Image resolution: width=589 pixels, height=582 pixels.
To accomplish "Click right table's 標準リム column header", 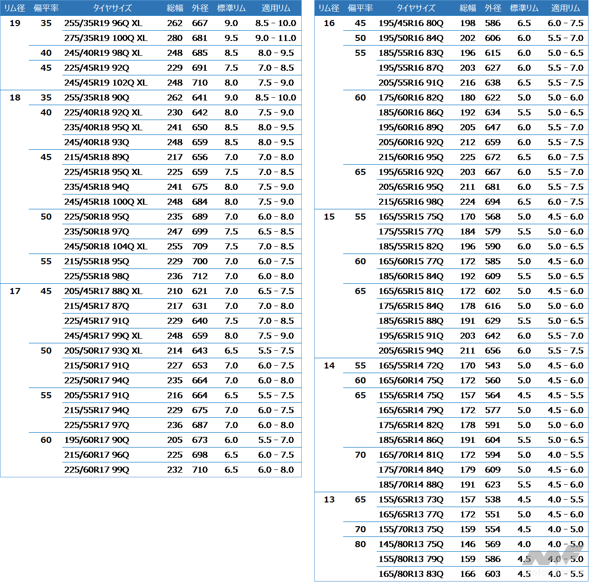I will coord(524,8).
